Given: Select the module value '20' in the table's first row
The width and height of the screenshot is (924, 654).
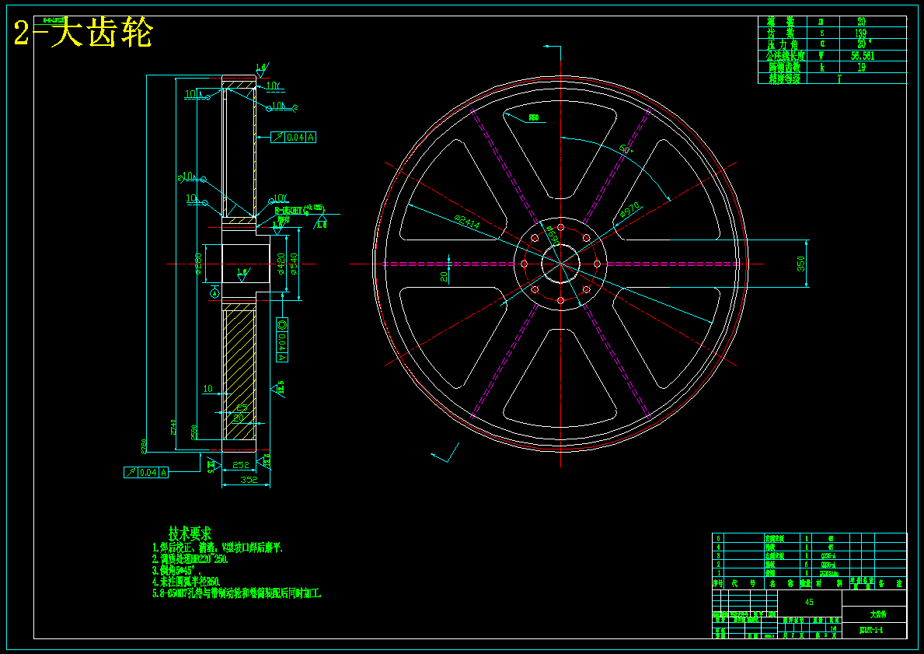Looking at the screenshot, I should 861,22.
